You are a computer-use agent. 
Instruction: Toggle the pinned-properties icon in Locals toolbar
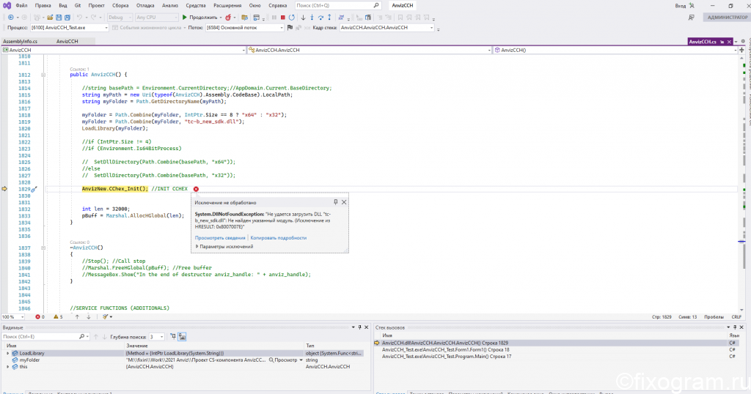173,337
